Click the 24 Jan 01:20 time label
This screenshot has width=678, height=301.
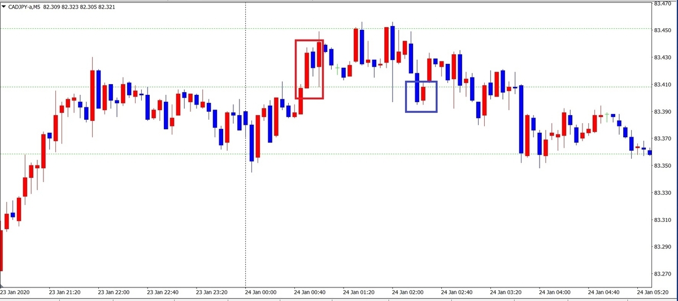pos(359,293)
